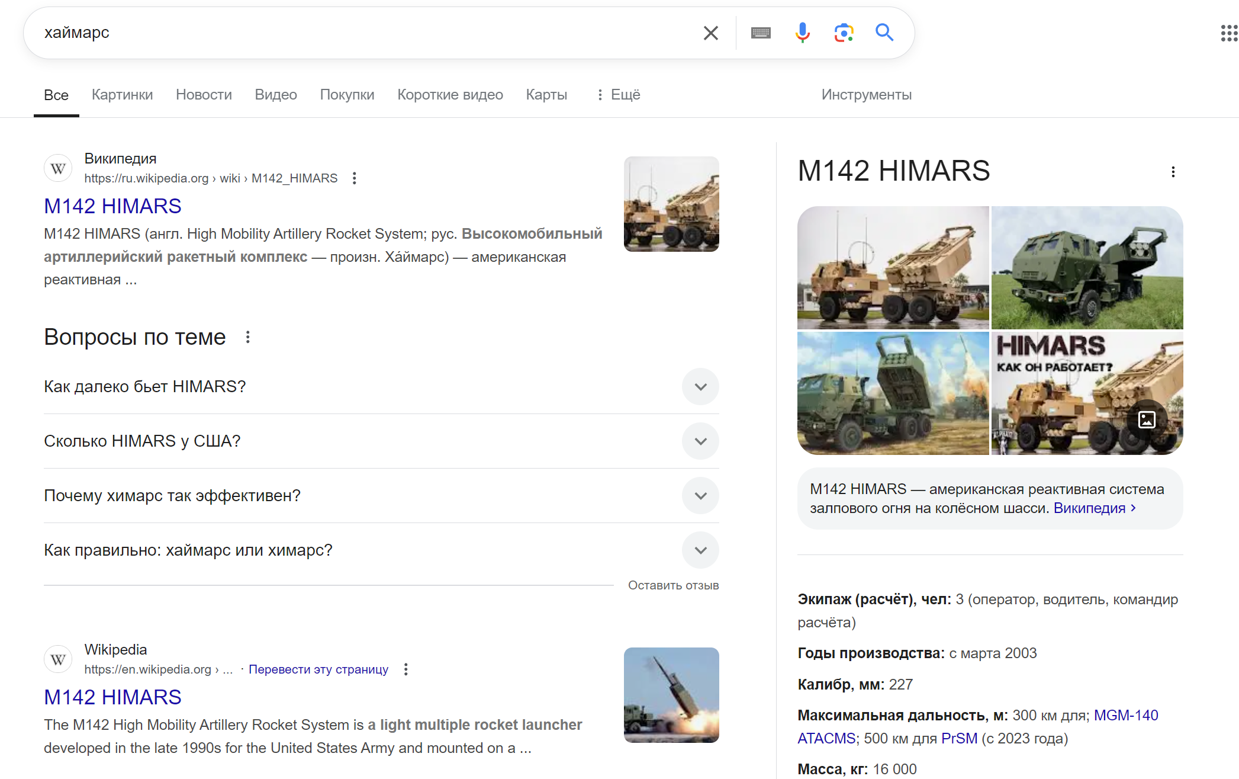This screenshot has width=1239, height=779.
Task: Open the three-dot options for the en.wikipedia.org result
Action: (x=406, y=669)
